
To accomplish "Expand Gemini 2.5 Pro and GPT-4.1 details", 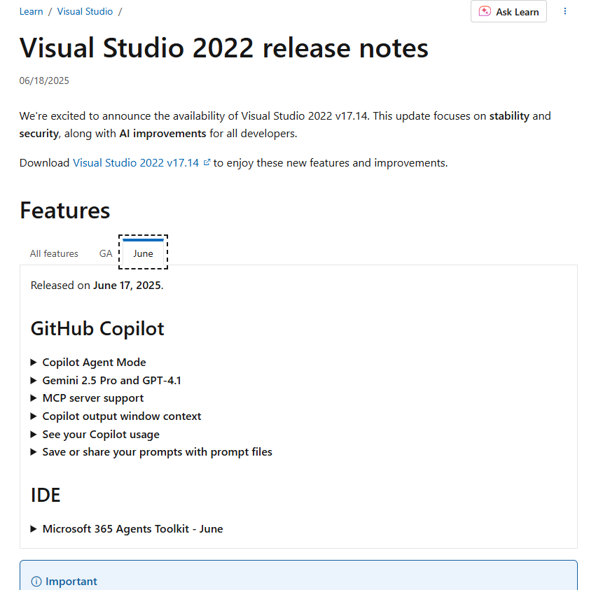I will [x=106, y=380].
